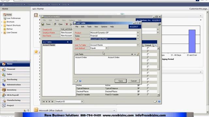209x117 pixels.
Task: Open the Options menu in Add Table window
Action: [x=104, y=27]
